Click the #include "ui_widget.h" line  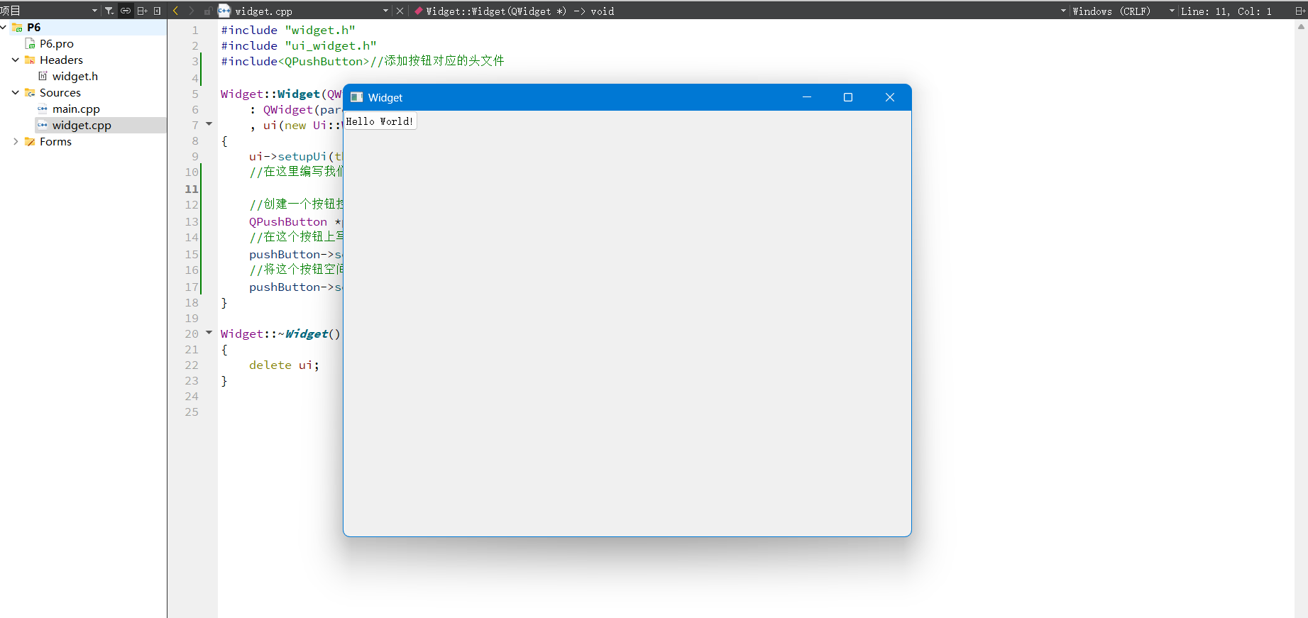pyautogui.click(x=299, y=45)
